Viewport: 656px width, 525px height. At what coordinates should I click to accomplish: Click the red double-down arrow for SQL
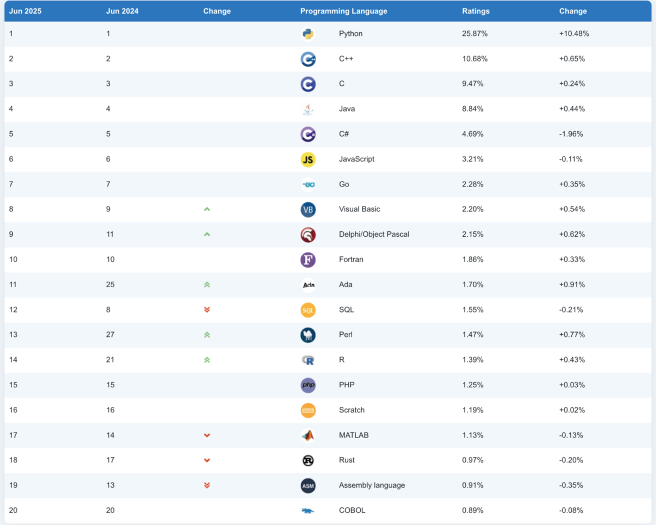tap(207, 310)
